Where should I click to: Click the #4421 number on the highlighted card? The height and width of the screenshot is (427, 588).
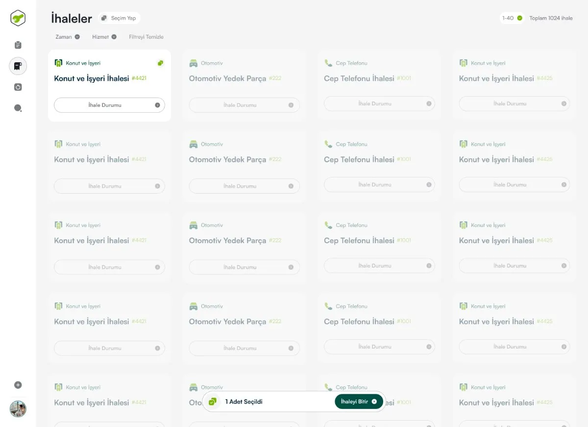pos(139,78)
